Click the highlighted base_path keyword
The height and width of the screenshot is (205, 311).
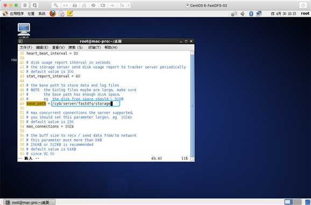pyautogui.click(x=36, y=104)
